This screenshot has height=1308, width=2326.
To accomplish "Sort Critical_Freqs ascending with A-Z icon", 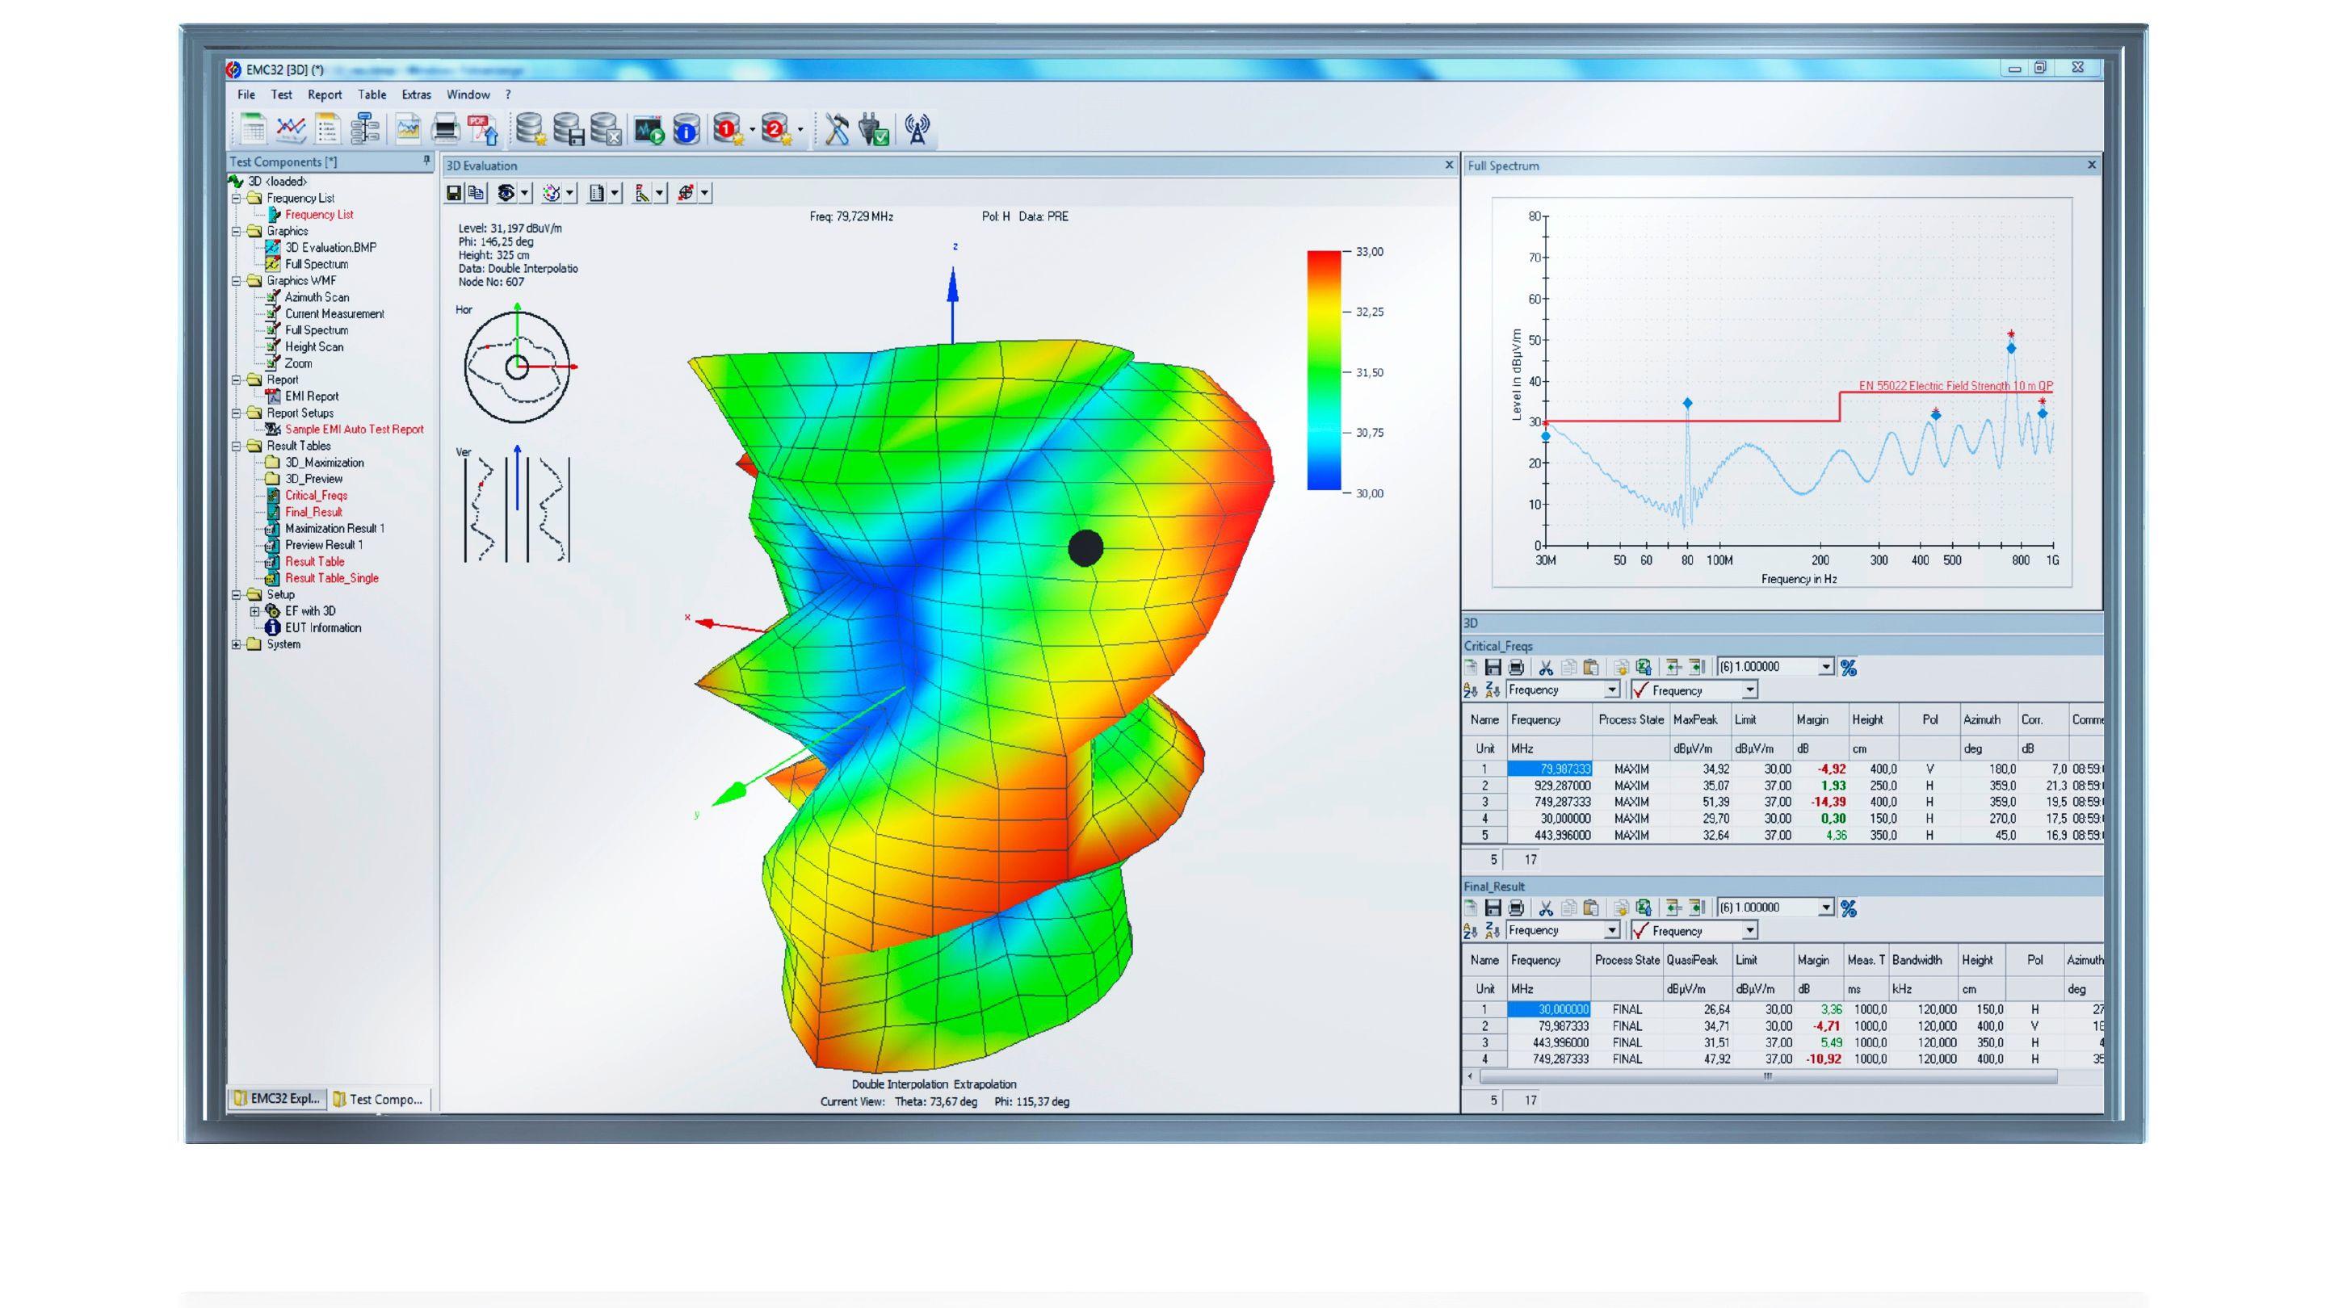I will (x=1470, y=690).
